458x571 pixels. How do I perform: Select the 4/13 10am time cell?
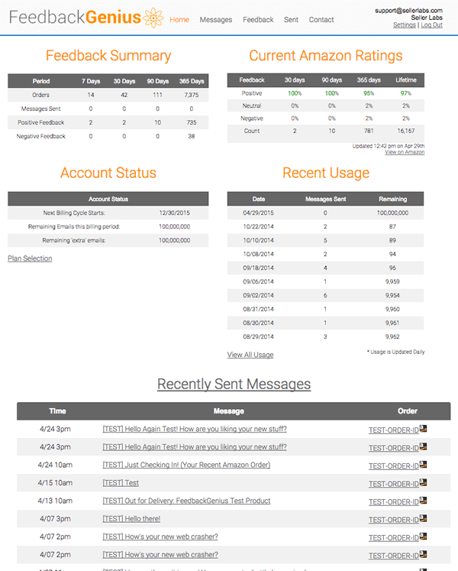pyautogui.click(x=55, y=501)
